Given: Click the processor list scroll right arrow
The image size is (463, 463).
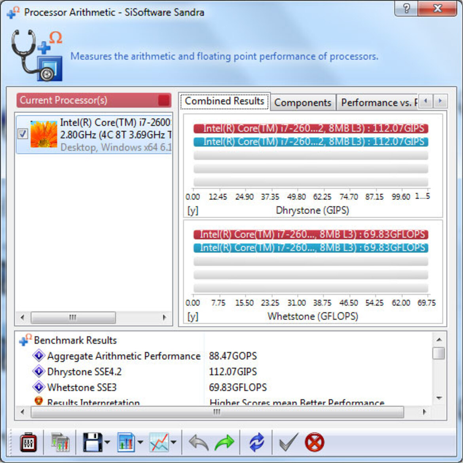Looking at the screenshot, I should (x=165, y=317).
